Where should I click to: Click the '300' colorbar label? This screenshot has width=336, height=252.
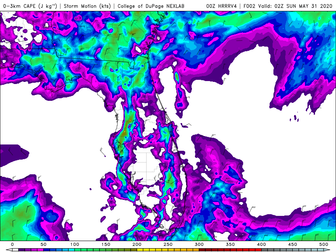coord(199,244)
